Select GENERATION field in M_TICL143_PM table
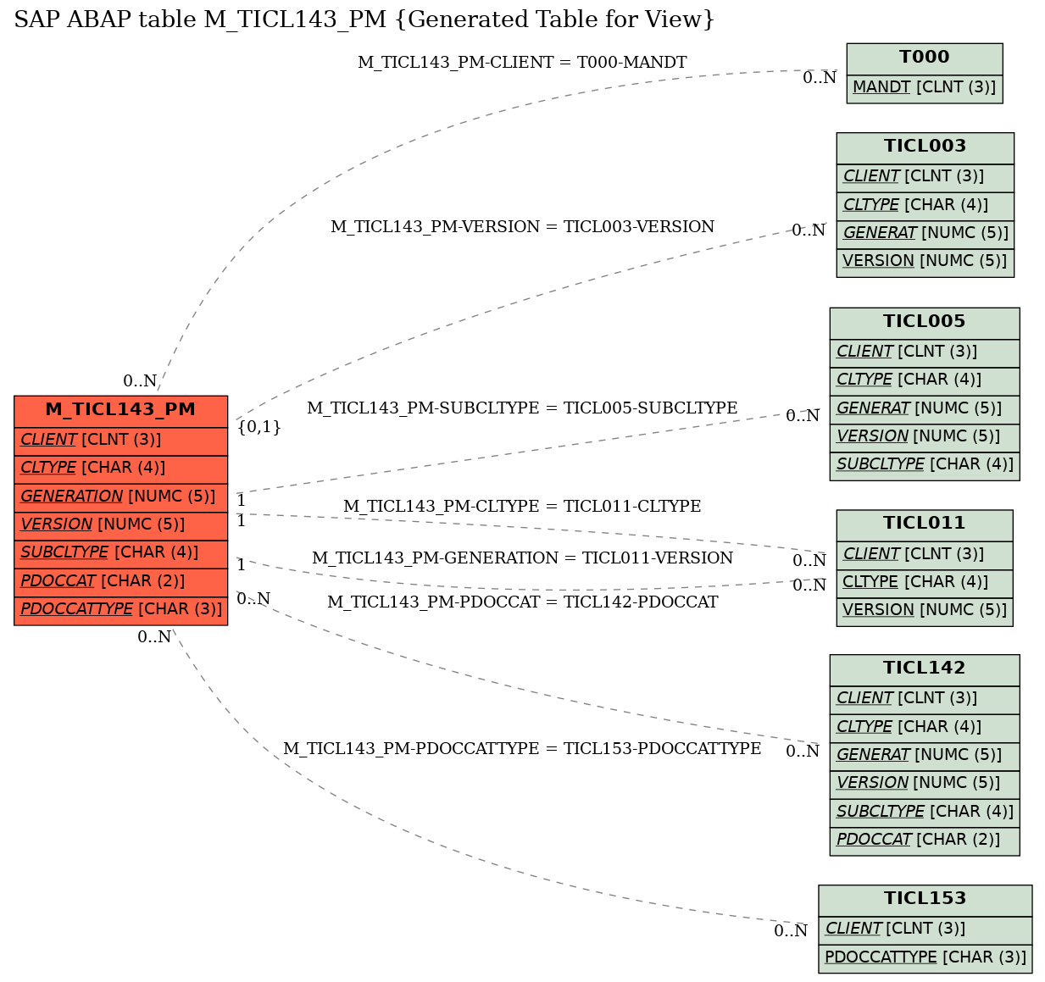The height and width of the screenshot is (982, 1045). pyautogui.click(x=121, y=497)
